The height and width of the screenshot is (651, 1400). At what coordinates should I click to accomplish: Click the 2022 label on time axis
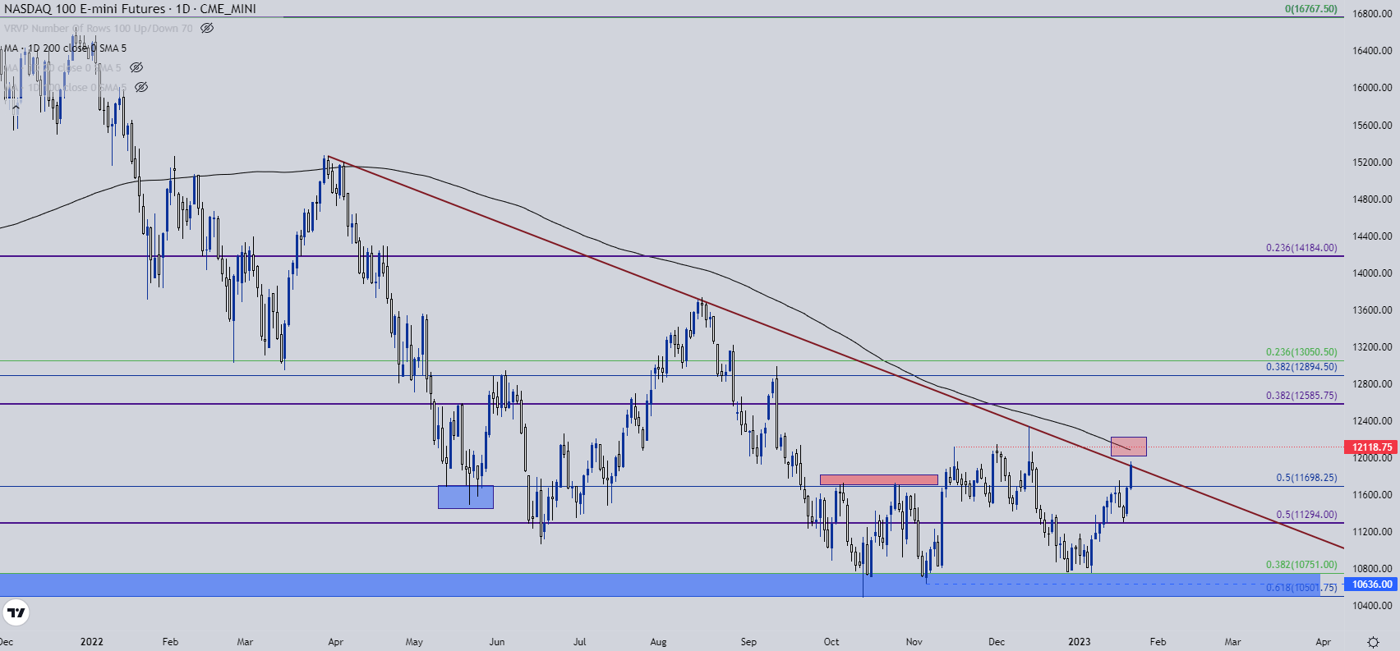click(92, 642)
